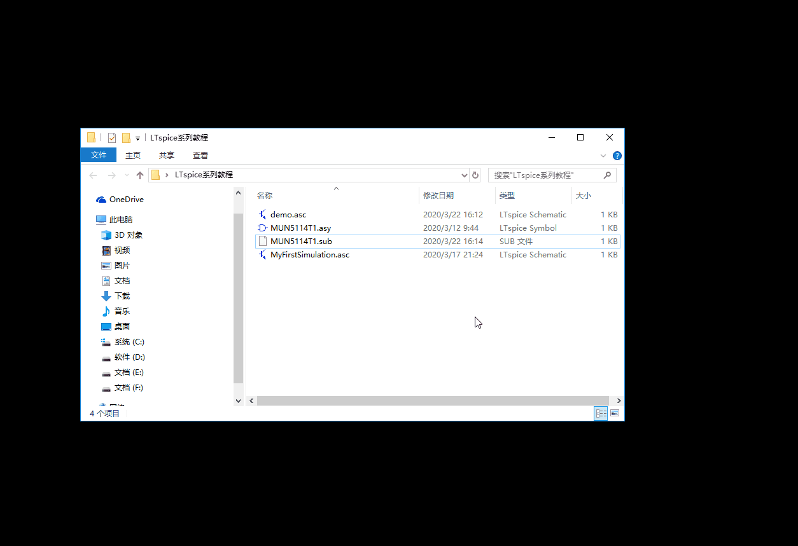Open the 文档 library folder in the sidebar
Image resolution: width=798 pixels, height=546 pixels.
coord(116,281)
